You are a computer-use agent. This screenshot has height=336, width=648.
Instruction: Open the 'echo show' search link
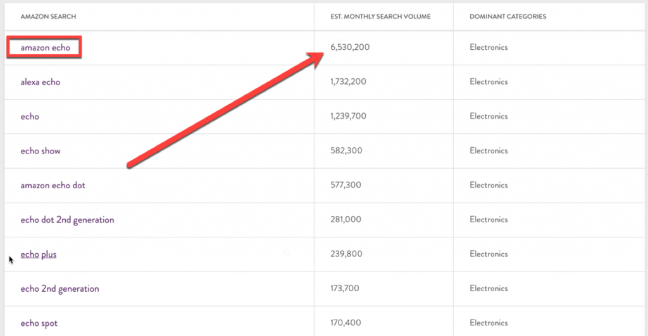pos(40,151)
